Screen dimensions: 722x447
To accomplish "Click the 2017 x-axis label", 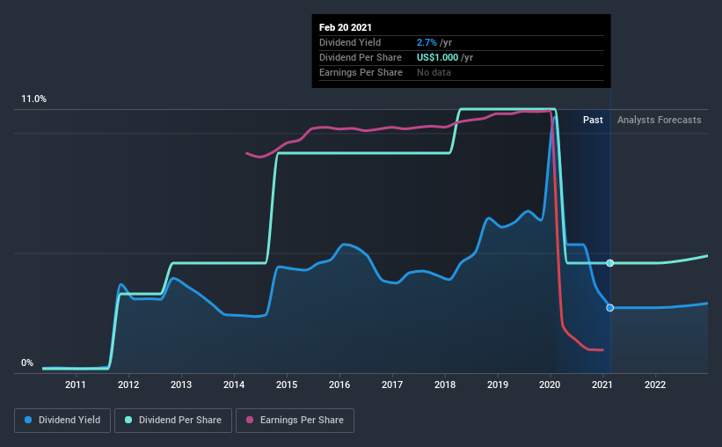I will point(392,385).
